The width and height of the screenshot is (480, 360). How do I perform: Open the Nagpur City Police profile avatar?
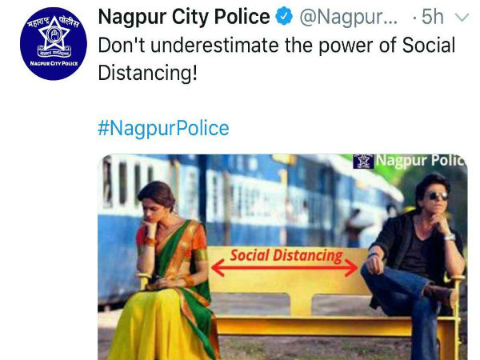pyautogui.click(x=54, y=44)
